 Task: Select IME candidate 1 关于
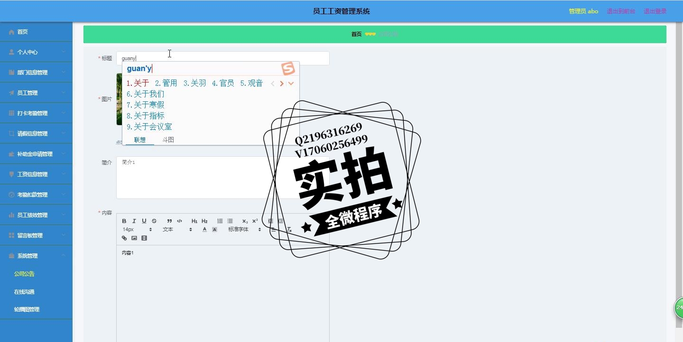[x=138, y=83]
